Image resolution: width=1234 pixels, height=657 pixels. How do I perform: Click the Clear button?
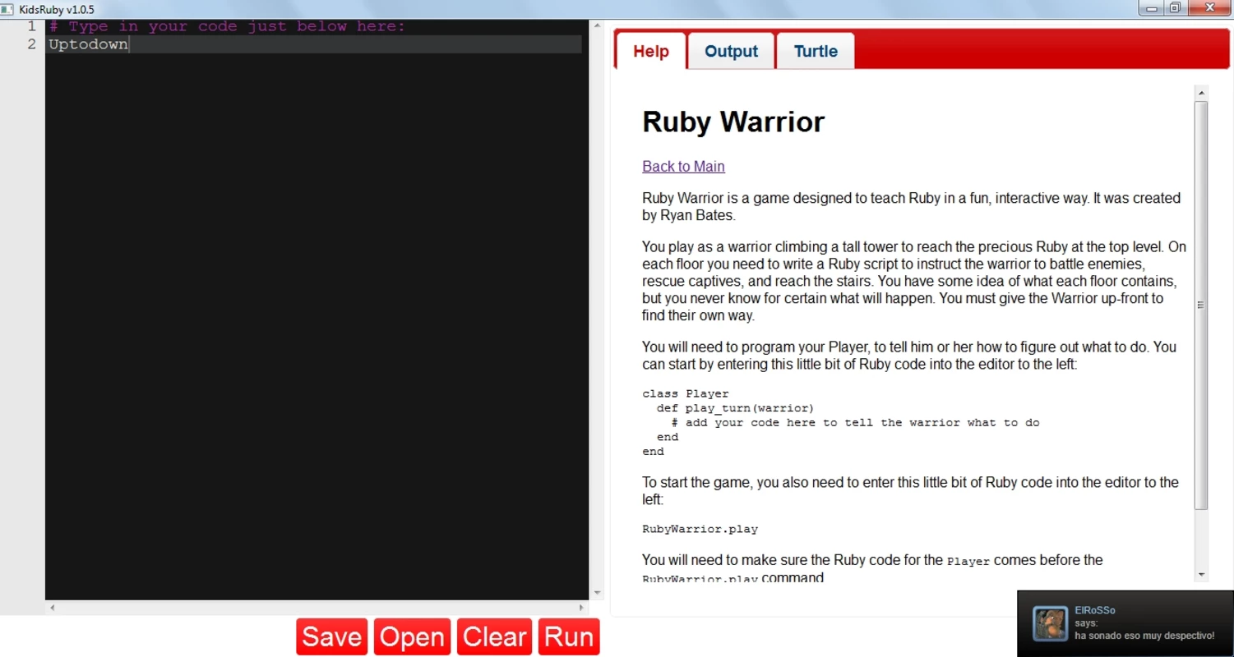point(495,637)
